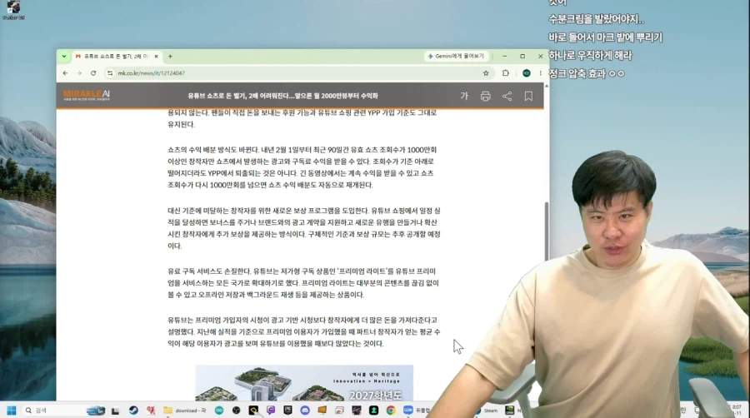Click the paragraph starting '유료 구독 서비스도'
Image resolution: width=750 pixels, height=418 pixels.
(302, 283)
